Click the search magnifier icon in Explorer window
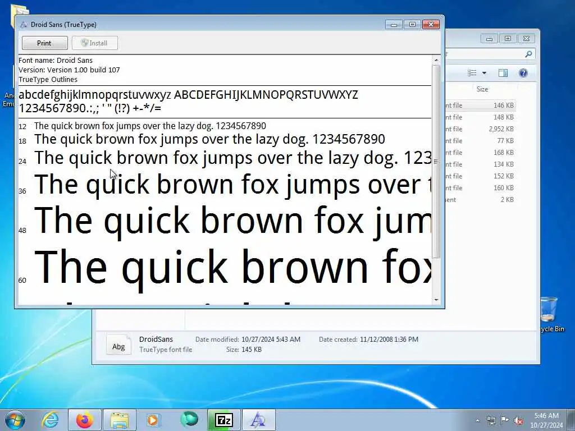This screenshot has width=575, height=431. pos(528,54)
